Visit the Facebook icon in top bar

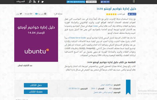(38, 2)
